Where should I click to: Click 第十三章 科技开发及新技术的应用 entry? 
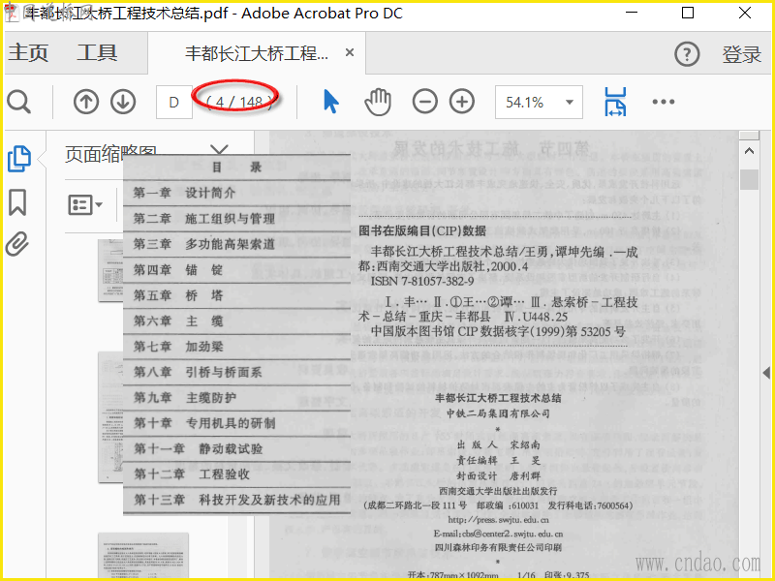[x=236, y=500]
